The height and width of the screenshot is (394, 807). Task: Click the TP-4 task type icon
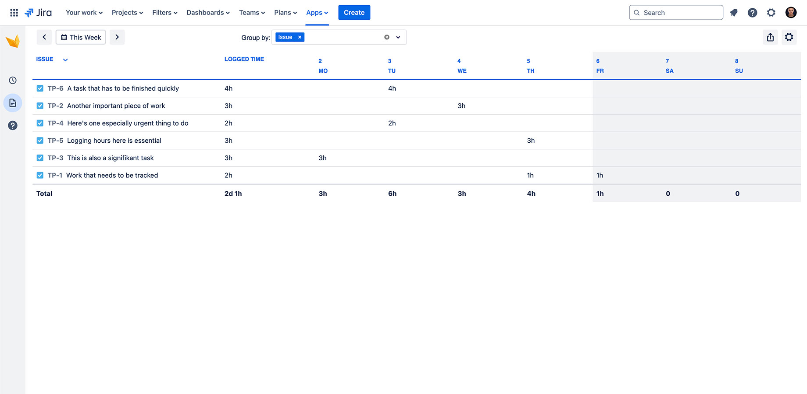(40, 123)
